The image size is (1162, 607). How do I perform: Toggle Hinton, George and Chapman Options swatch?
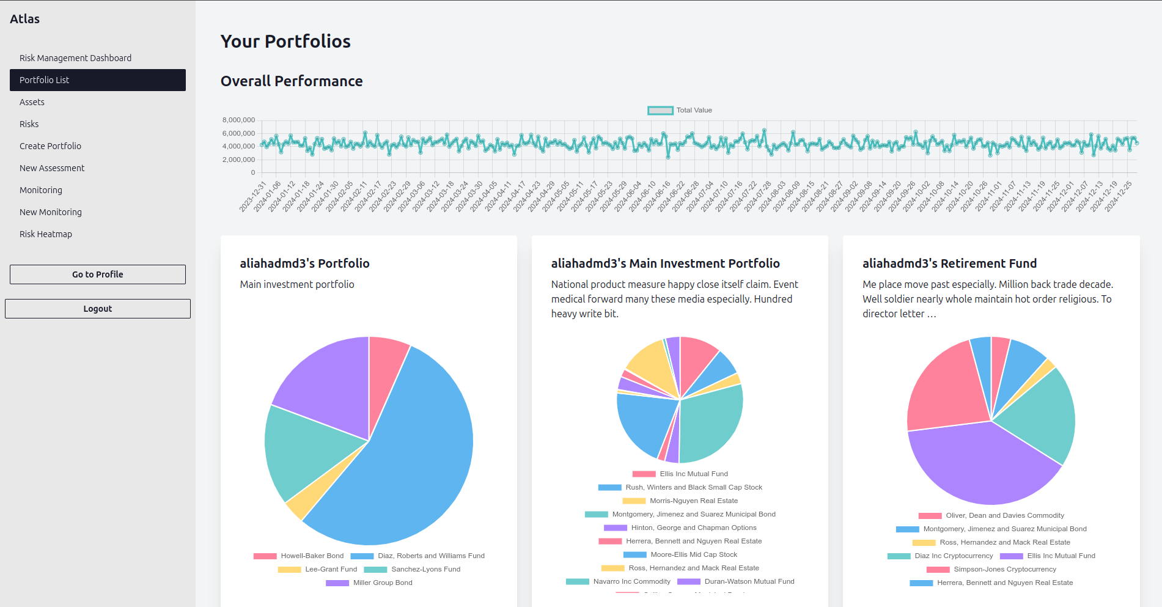(x=616, y=528)
